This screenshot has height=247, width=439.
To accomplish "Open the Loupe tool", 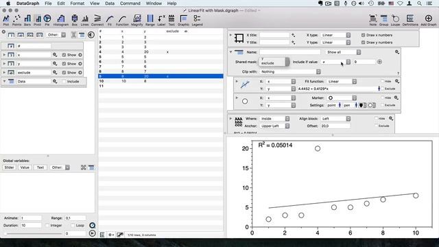I will coord(395,20).
